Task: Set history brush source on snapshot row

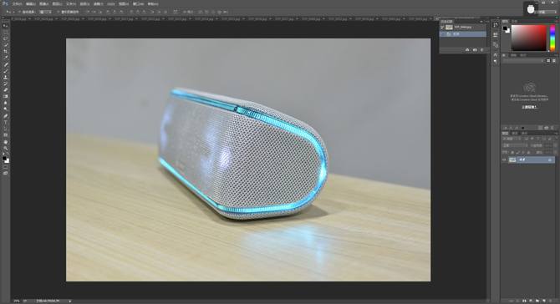Action: [442, 27]
